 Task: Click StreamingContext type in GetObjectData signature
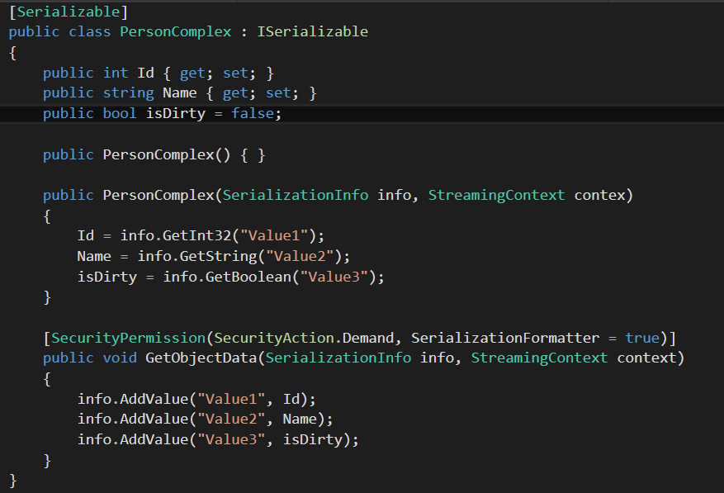point(540,358)
